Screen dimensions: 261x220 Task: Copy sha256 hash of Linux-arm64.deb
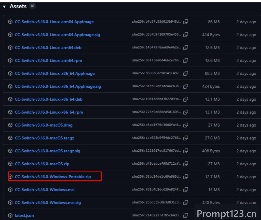click(186, 48)
